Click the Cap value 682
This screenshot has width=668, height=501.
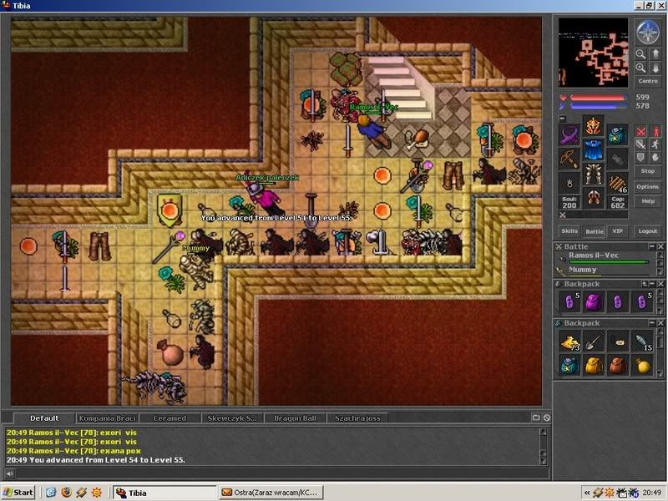pyautogui.click(x=617, y=202)
